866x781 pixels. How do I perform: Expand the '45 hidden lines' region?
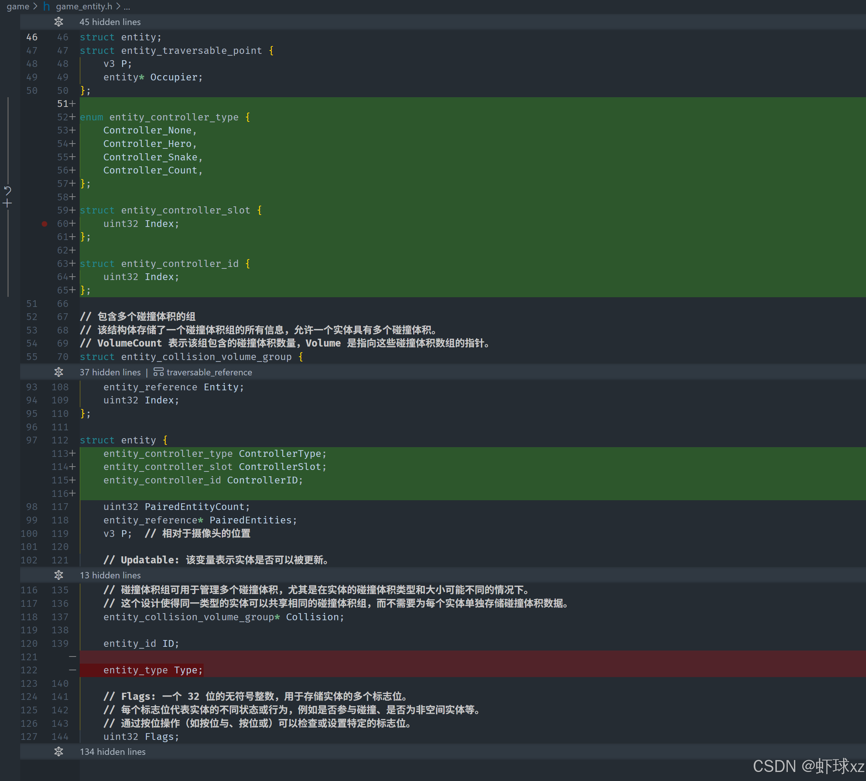pyautogui.click(x=110, y=22)
